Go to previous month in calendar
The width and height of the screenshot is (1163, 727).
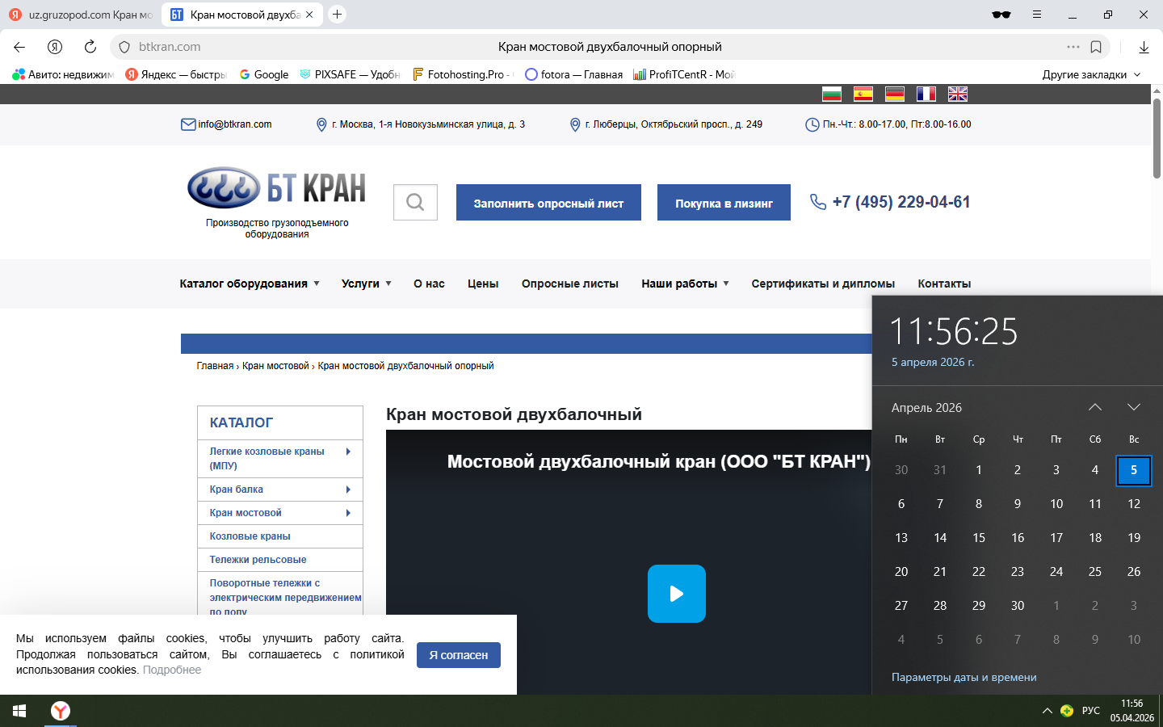(x=1094, y=407)
